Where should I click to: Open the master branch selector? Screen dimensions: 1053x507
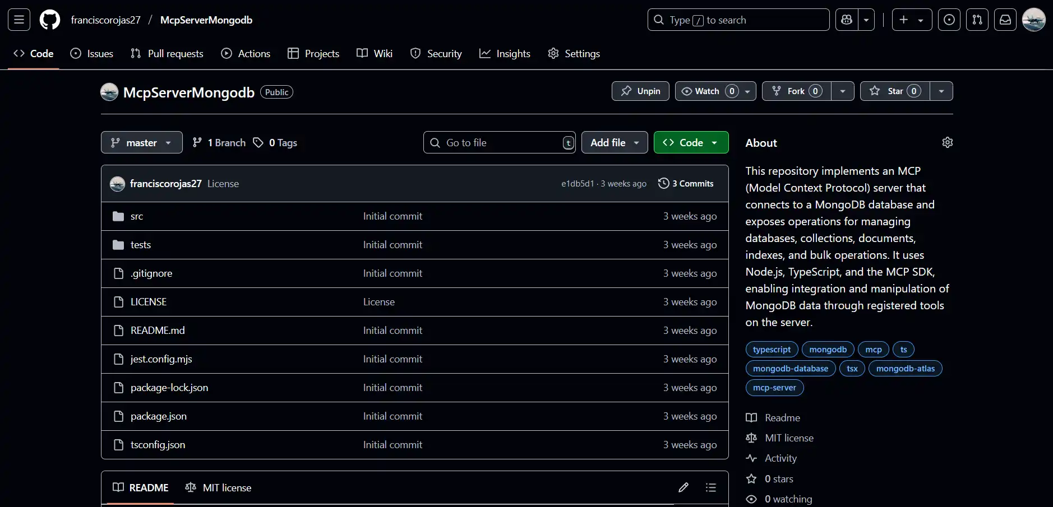pos(142,143)
